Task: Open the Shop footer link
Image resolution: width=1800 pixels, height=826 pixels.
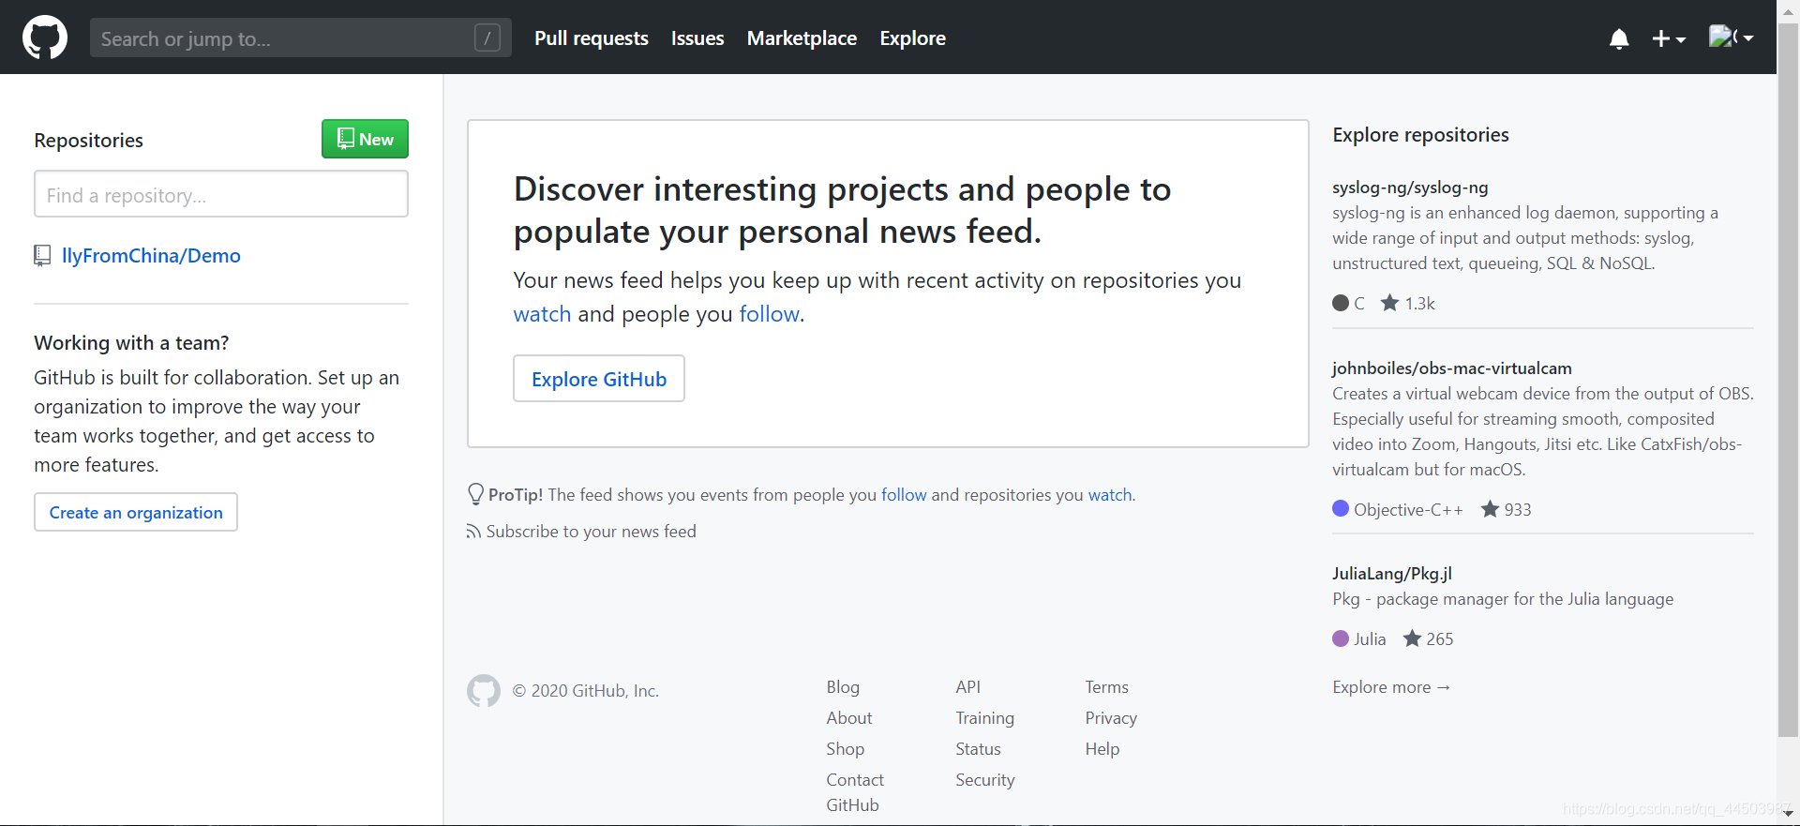Action: (846, 749)
